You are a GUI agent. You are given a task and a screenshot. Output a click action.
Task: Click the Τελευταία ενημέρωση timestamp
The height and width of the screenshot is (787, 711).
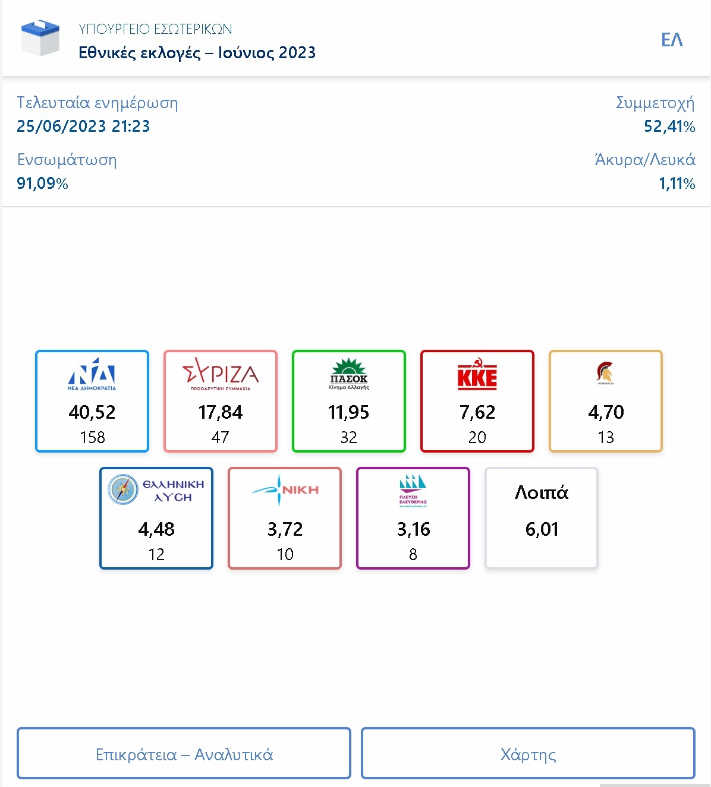[x=84, y=126]
